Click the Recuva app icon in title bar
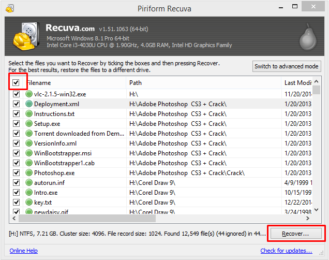 coord(10,8)
